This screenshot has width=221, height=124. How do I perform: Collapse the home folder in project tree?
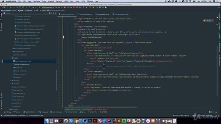[x=11, y=58]
